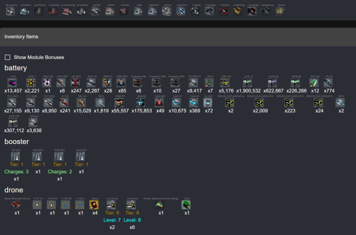Click the Blaze Berserker Drone icon
This screenshot has height=235, width=356.
tap(16, 205)
